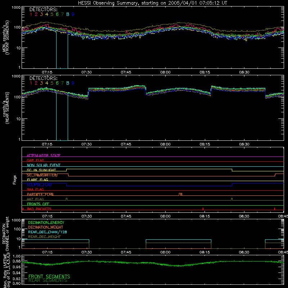The width and height of the screenshot is (288, 288).
Task: Click the GAP_FLAG label
Action: (x=35, y=160)
